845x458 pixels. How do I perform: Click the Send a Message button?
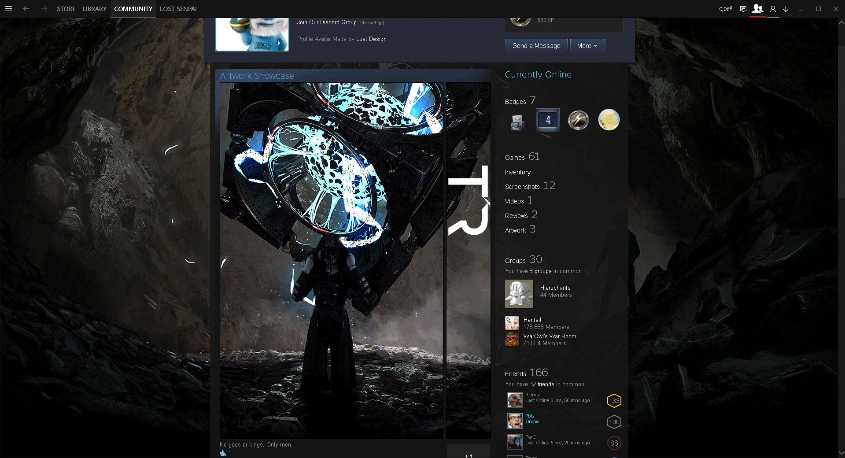[536, 46]
